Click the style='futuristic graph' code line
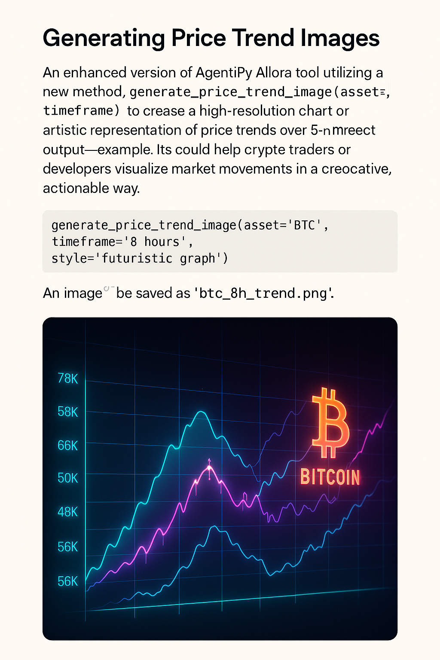 [140, 258]
